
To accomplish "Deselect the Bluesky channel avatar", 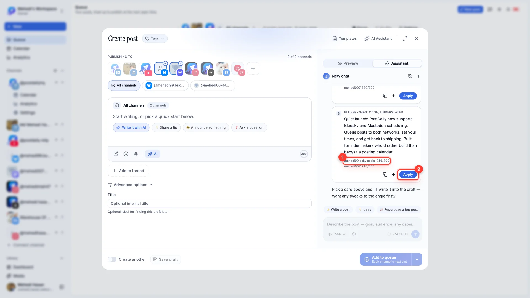I will click(x=161, y=68).
